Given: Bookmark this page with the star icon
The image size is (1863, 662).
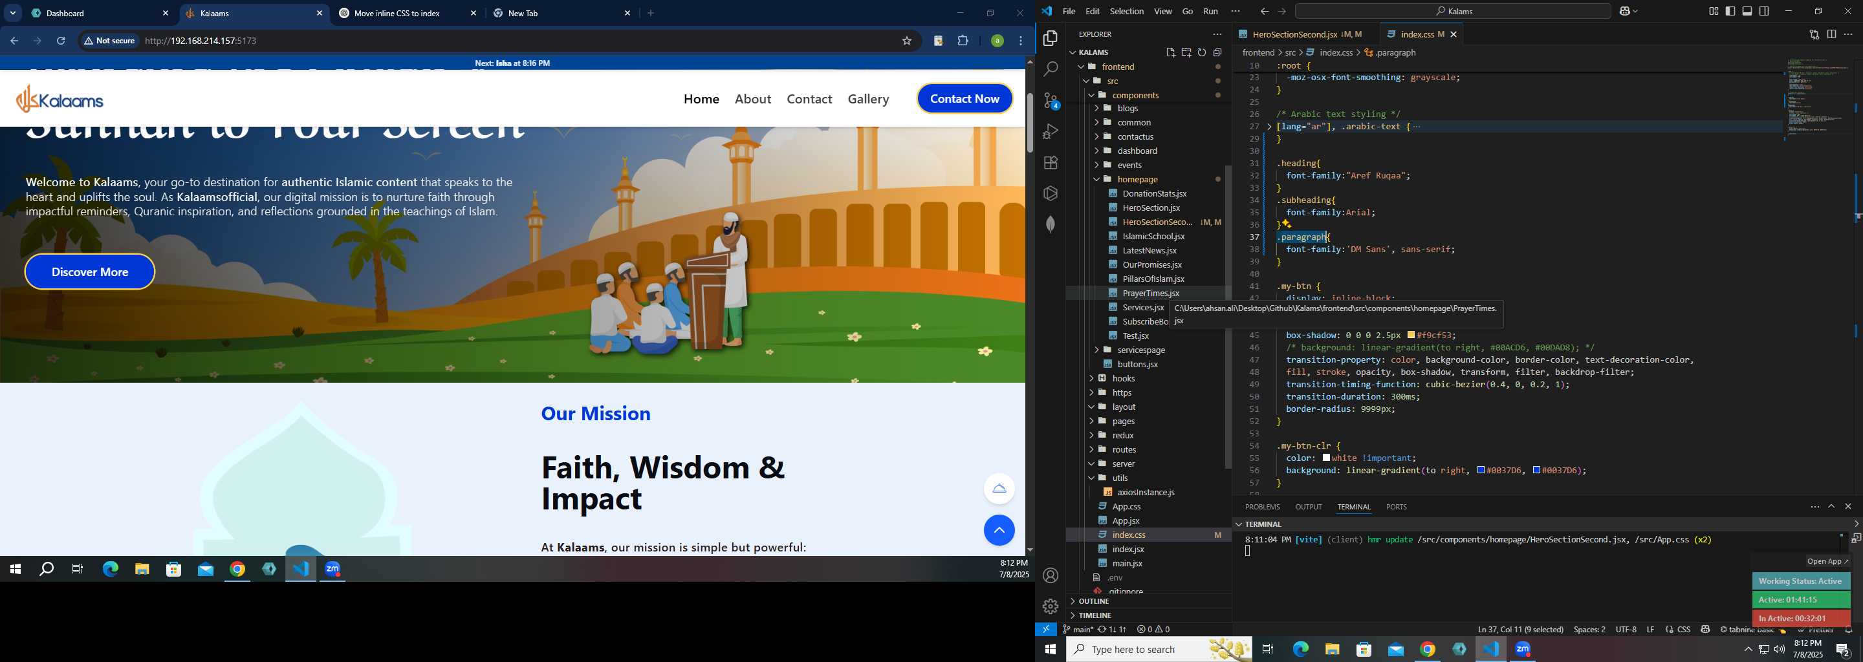Looking at the screenshot, I should click(x=906, y=41).
